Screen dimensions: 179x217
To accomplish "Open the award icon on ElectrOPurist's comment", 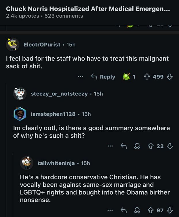I will [x=127, y=77].
